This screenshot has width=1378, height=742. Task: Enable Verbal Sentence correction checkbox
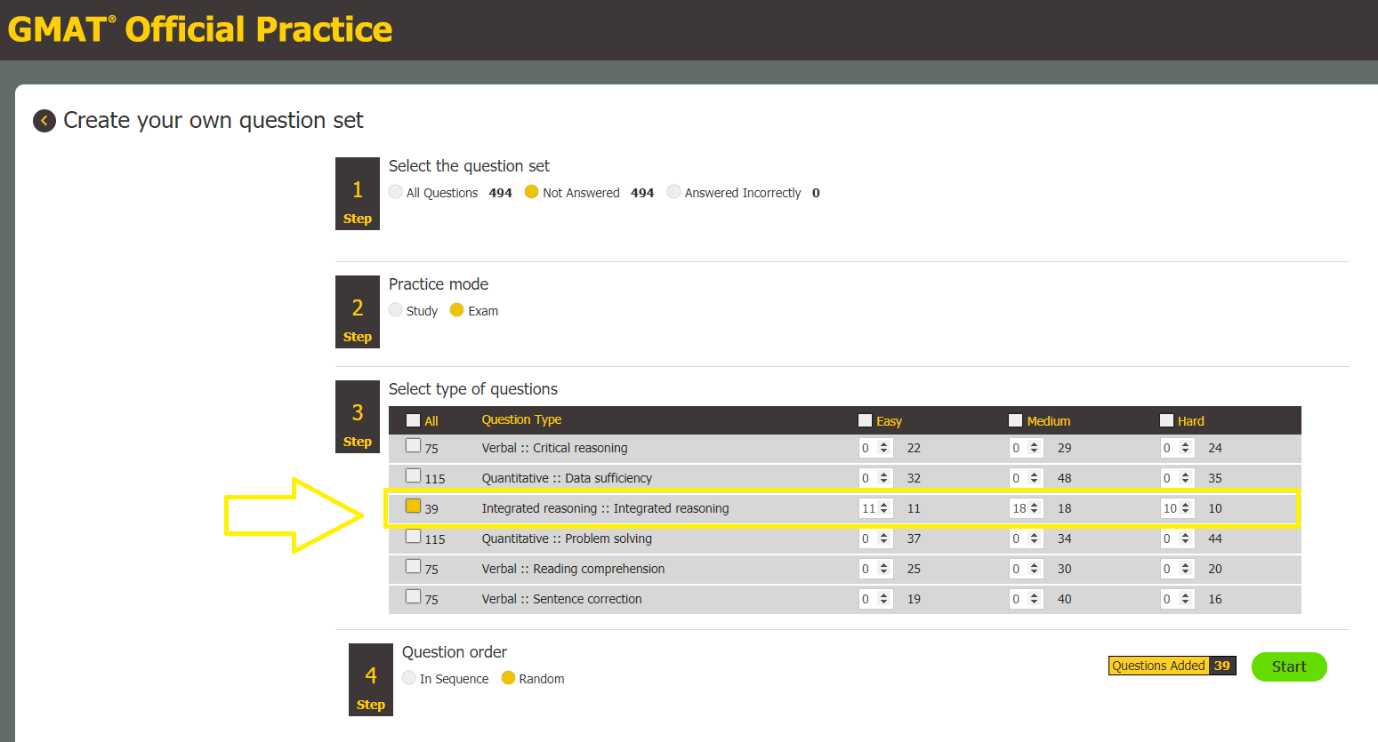413,596
